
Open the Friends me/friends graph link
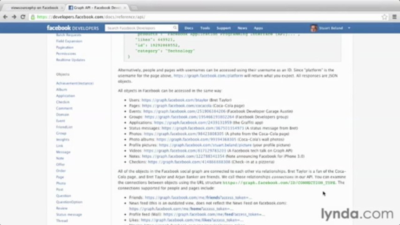[x=198, y=197]
